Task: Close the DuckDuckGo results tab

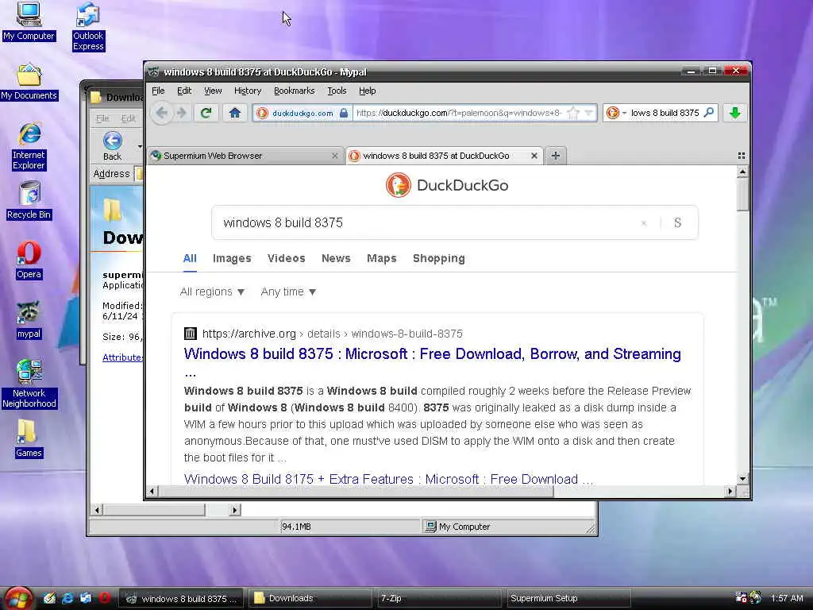Action: [x=534, y=156]
